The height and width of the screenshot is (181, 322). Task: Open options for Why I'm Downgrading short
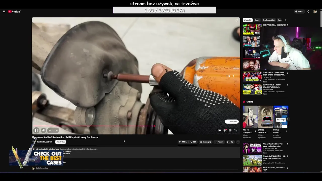256,131
